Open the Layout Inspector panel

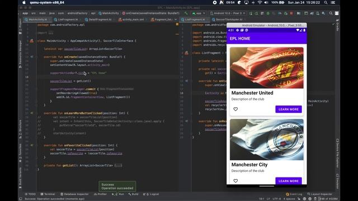[319, 194]
